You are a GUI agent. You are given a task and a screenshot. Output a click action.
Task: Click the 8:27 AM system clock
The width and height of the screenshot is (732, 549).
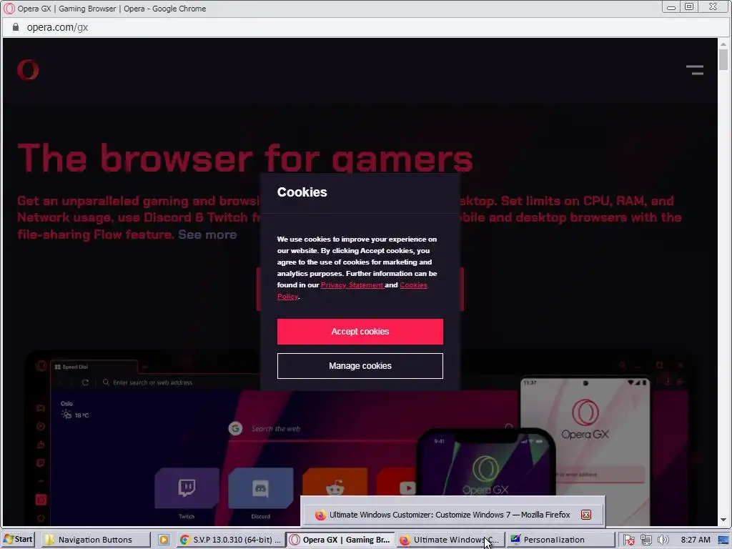coord(695,540)
